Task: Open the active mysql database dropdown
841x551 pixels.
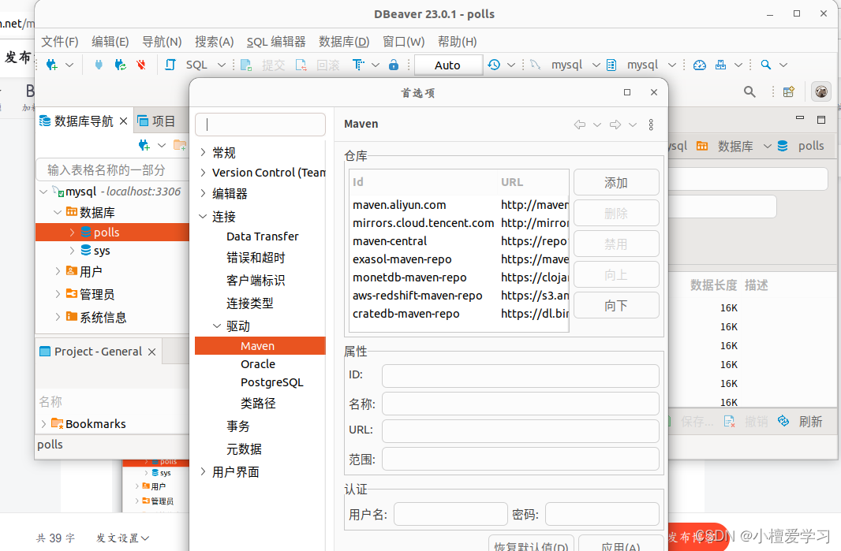Action: coord(672,65)
